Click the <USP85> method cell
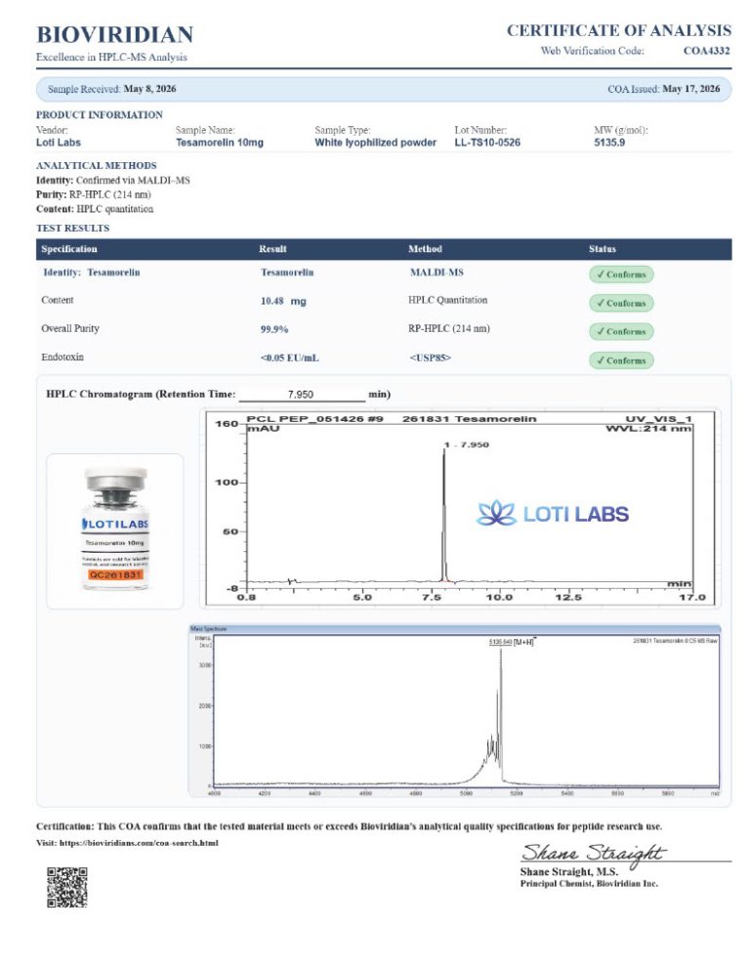This screenshot has width=750, height=971. pos(430,358)
